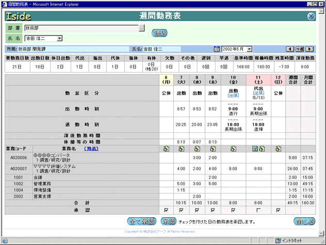Click the ▽▽▽▽評価システム task name
This screenshot has height=245, width=326.
point(55,166)
